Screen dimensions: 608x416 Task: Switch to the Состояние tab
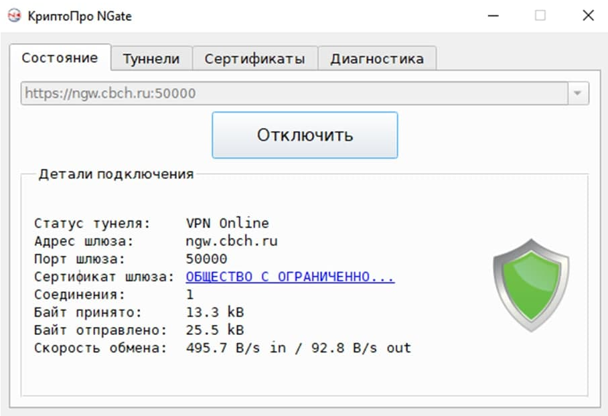pyautogui.click(x=60, y=58)
